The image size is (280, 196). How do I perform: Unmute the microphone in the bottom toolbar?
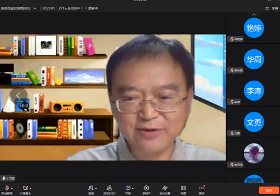7,190
